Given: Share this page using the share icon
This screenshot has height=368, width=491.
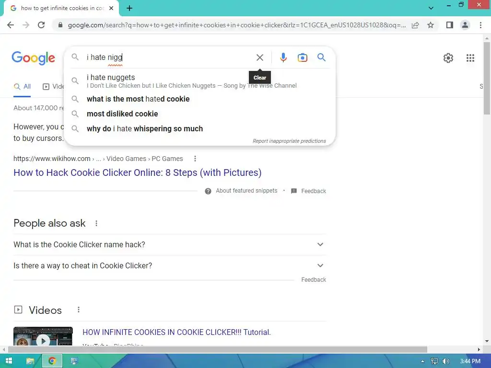Looking at the screenshot, I should (x=415, y=25).
